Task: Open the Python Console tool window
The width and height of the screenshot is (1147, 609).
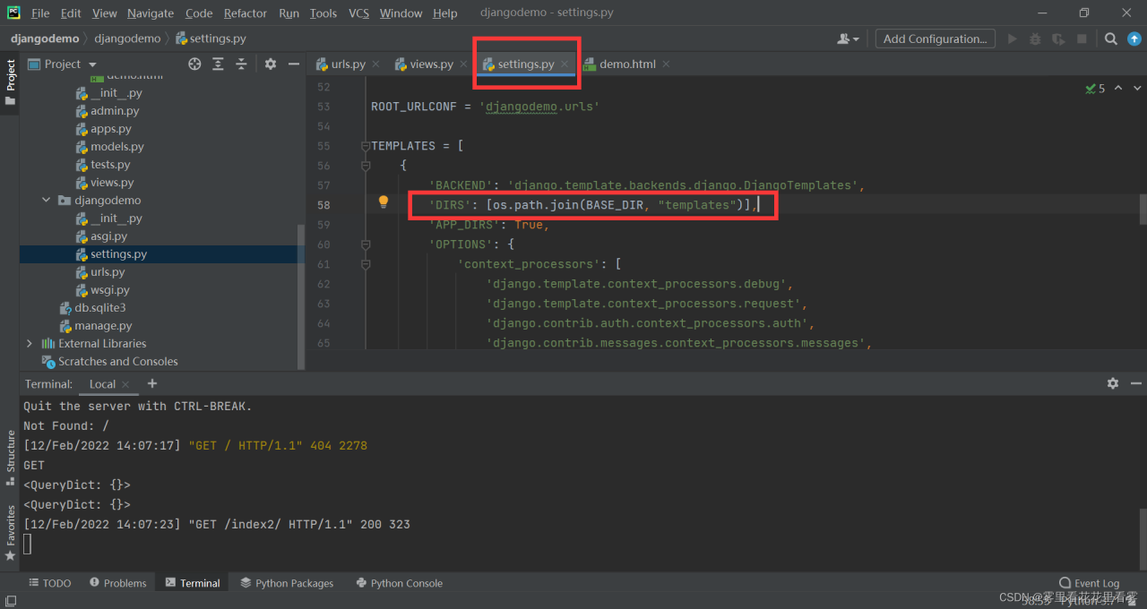Action: (399, 583)
